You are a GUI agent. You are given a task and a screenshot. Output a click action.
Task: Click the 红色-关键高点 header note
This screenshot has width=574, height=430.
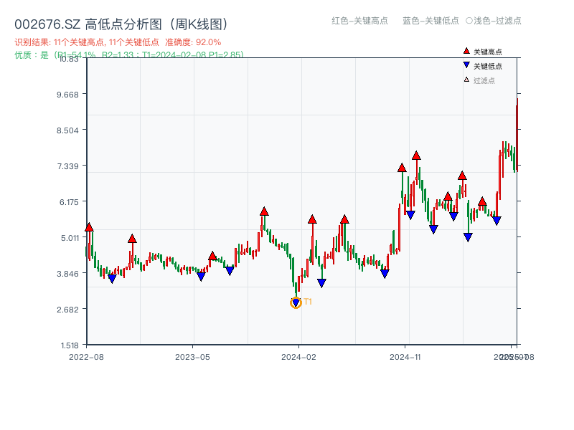pos(359,21)
